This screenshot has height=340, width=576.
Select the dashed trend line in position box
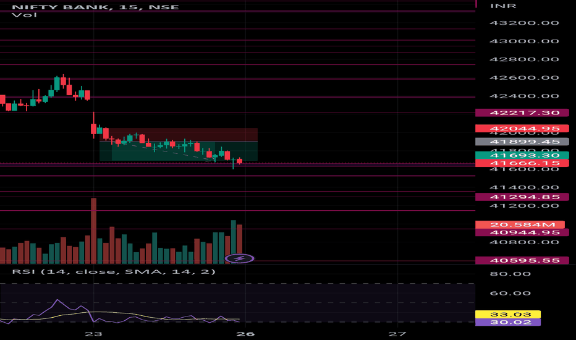click(169, 151)
